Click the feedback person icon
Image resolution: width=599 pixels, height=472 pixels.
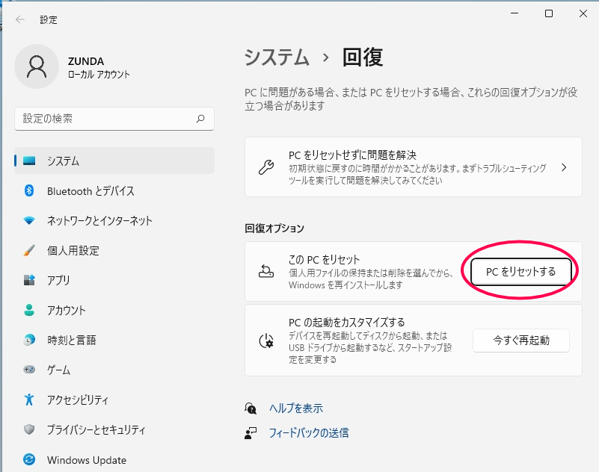(251, 432)
